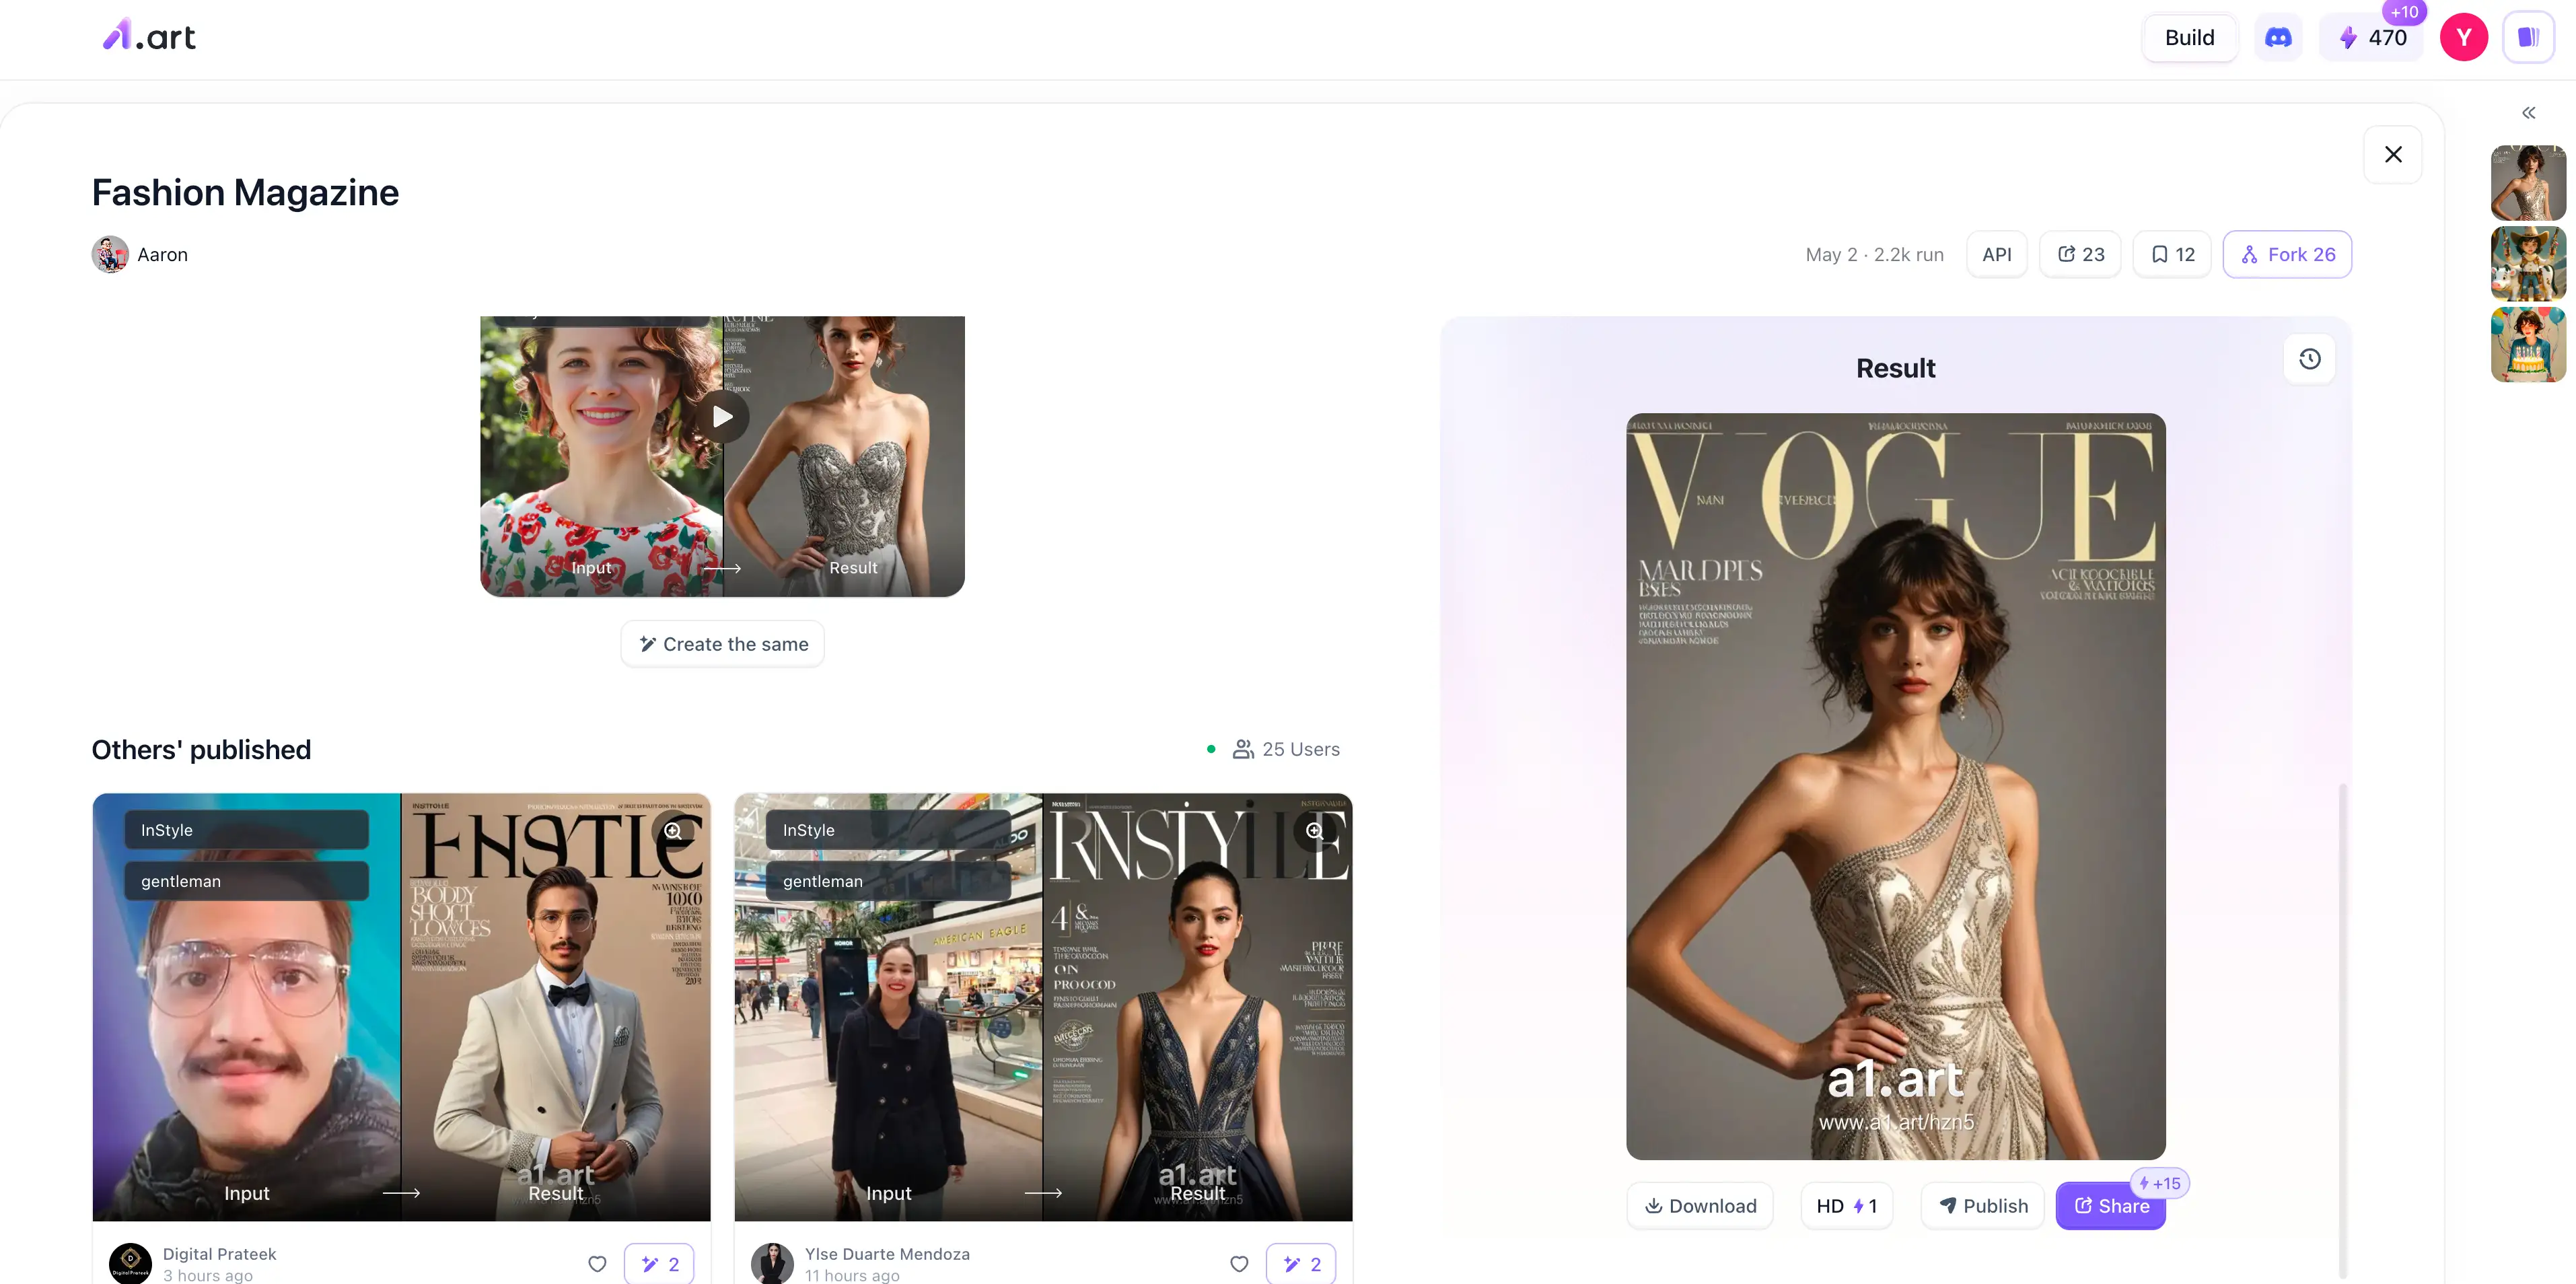The height and width of the screenshot is (1284, 2576).
Task: Click the magic wand 2 on Ylse's card
Action: pos(1301,1264)
